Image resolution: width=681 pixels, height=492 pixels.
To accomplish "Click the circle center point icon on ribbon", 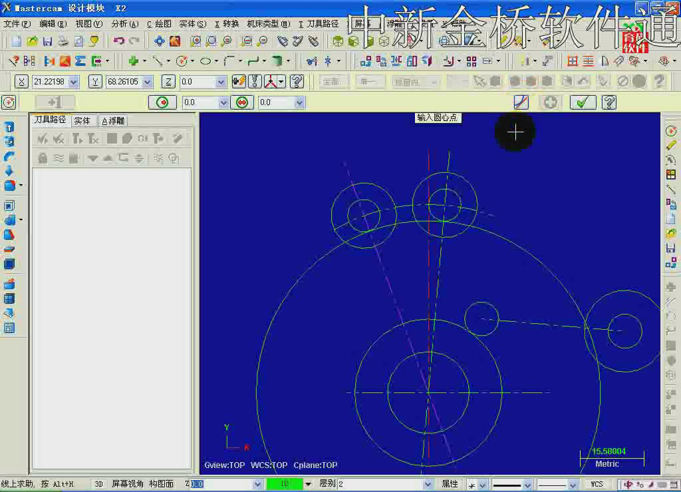I will (9, 102).
